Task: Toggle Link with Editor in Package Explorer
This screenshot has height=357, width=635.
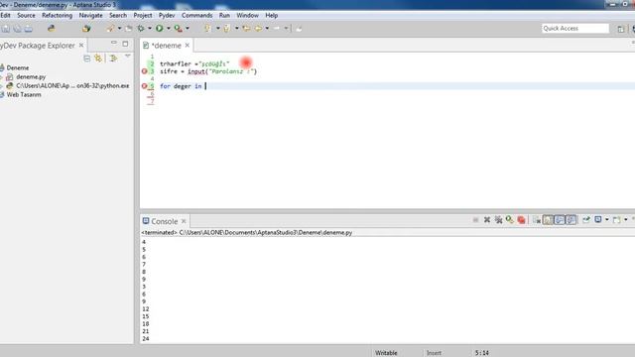Action: pos(98,59)
